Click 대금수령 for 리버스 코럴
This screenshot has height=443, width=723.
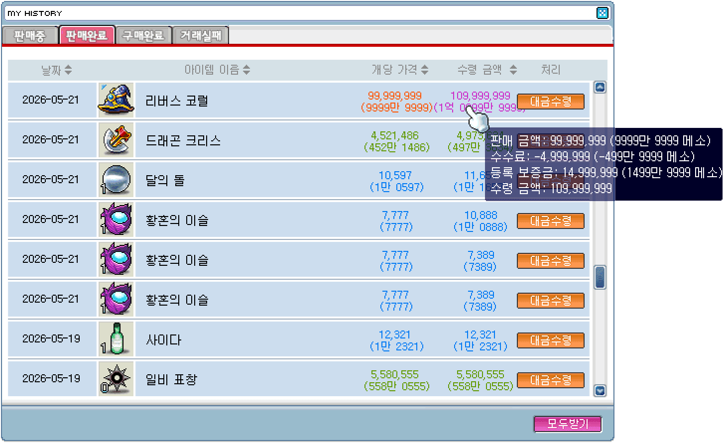coord(551,102)
